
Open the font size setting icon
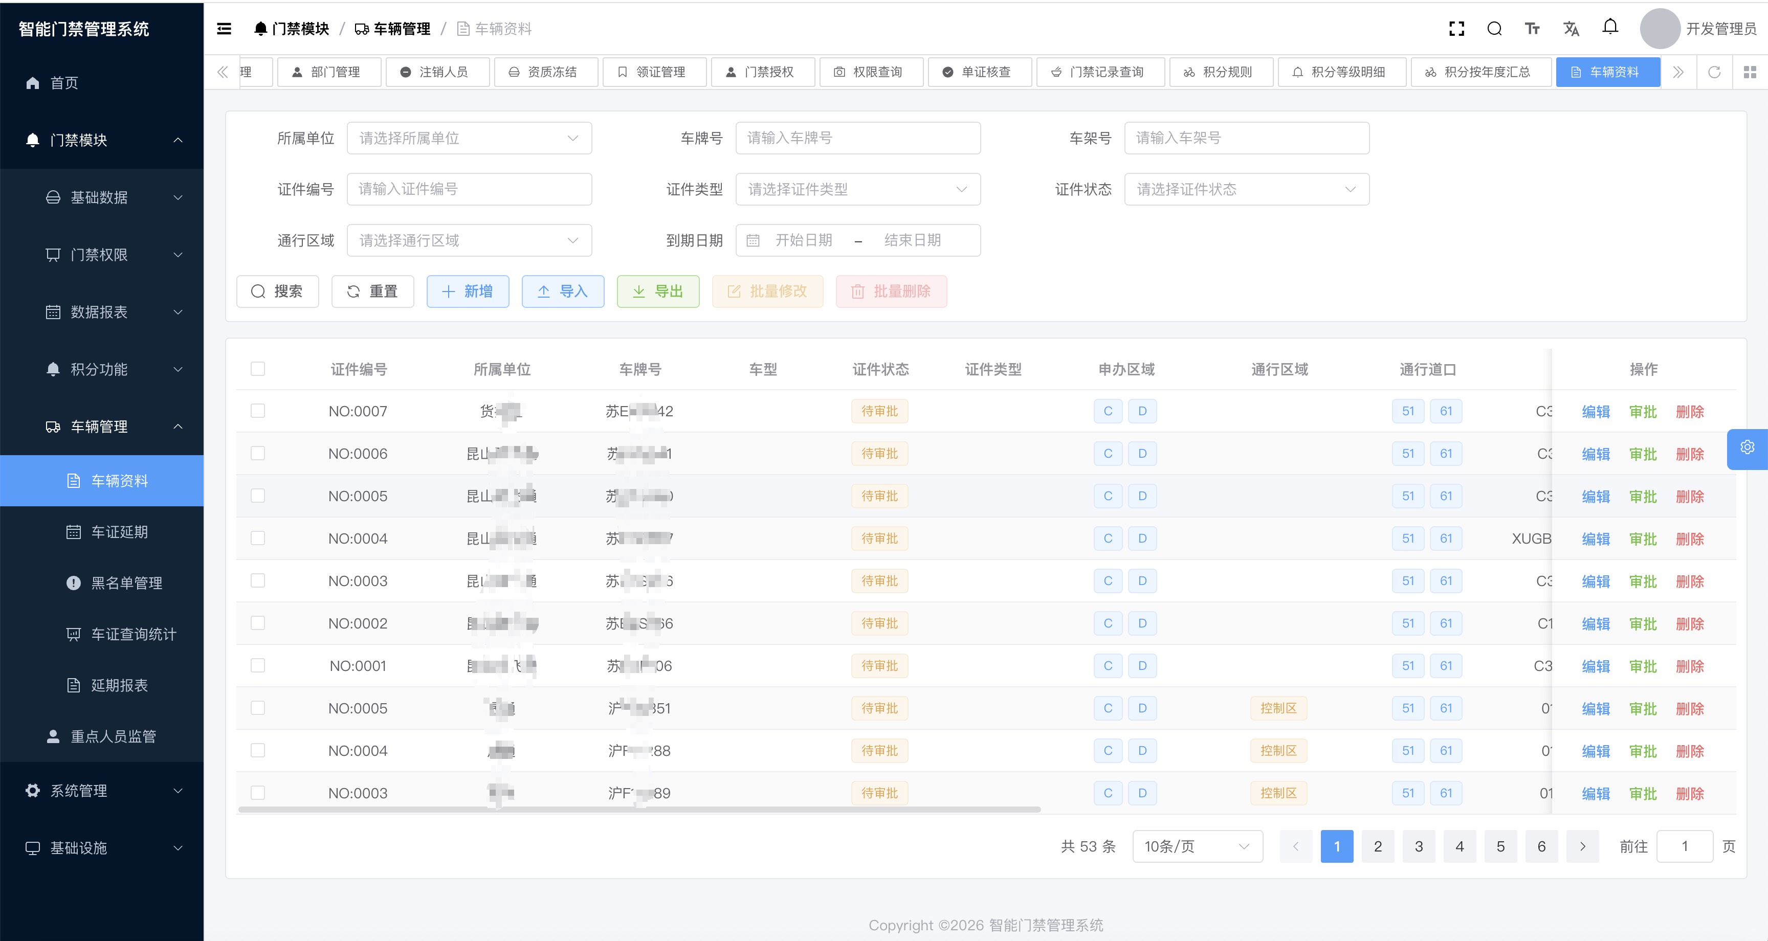click(1532, 29)
